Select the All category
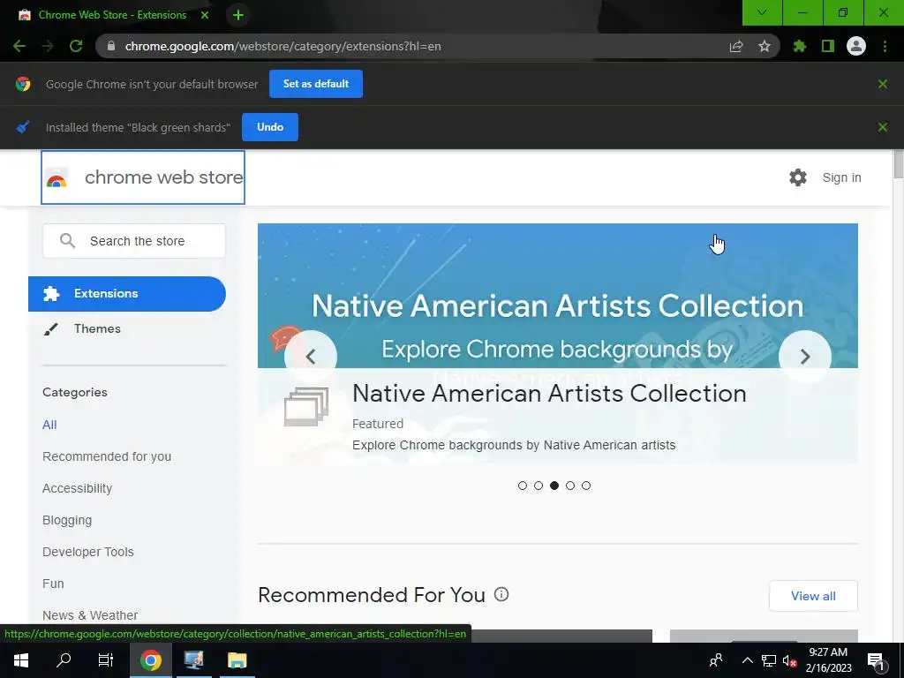This screenshot has height=678, width=904. 49,425
